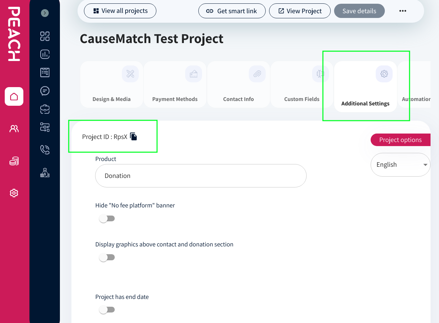Screen dimensions: 439x323
Task: Open the home icon in pink sidebar
Action: click(14, 97)
